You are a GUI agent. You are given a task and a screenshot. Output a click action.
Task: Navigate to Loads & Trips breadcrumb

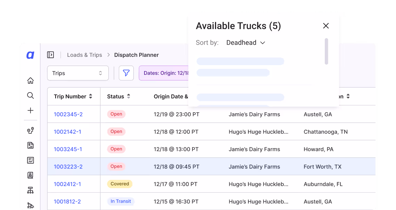click(x=84, y=55)
